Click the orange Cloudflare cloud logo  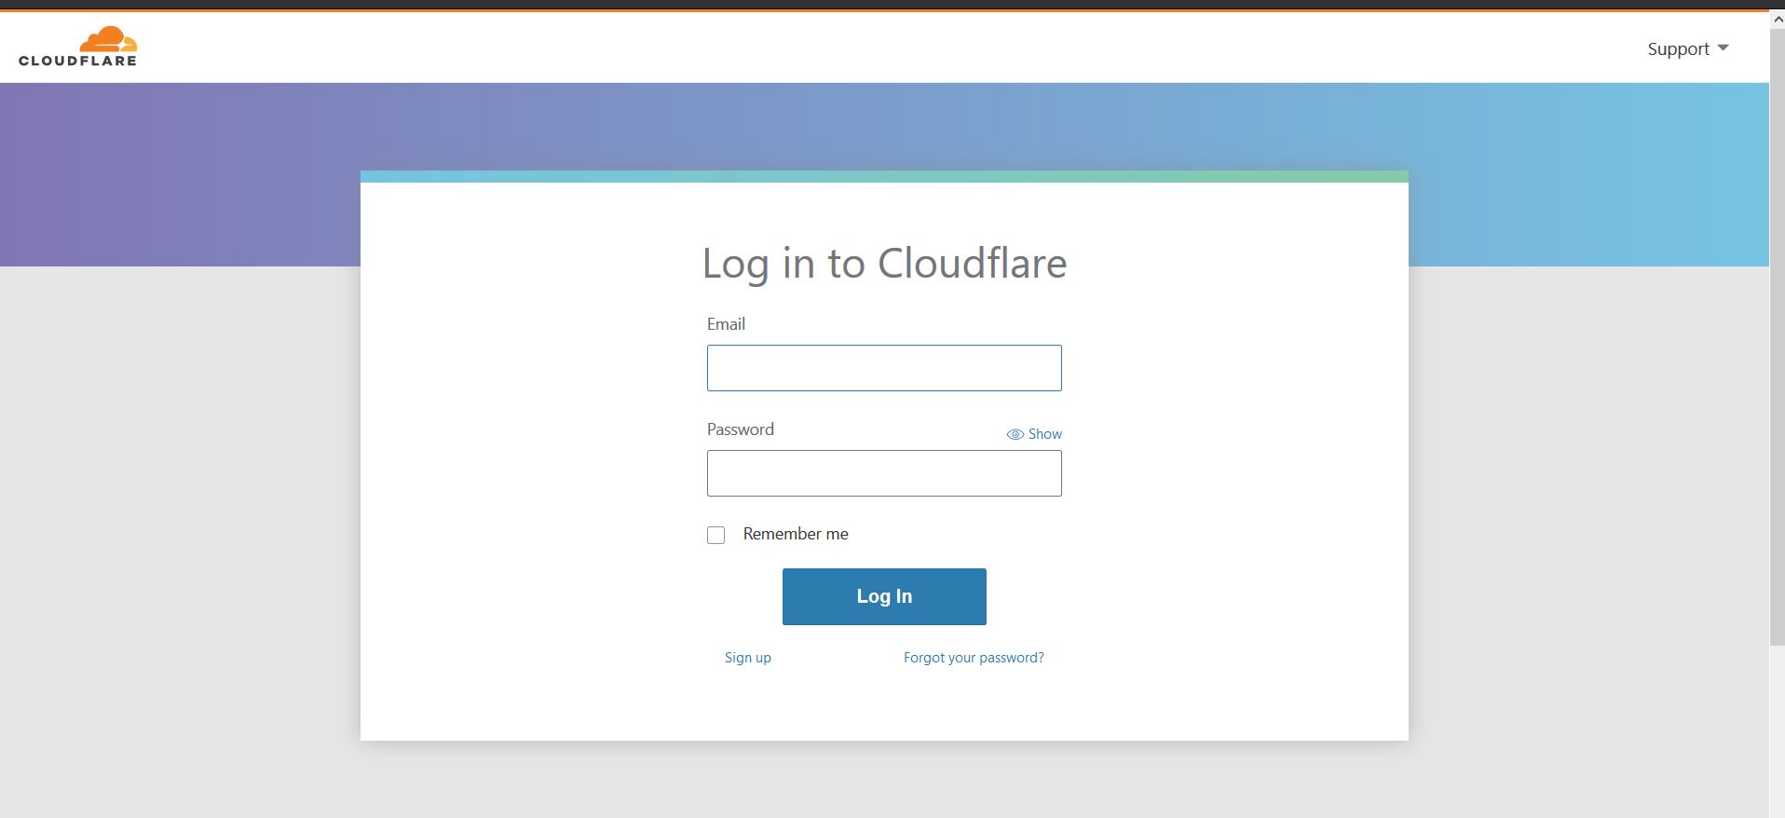click(x=108, y=39)
